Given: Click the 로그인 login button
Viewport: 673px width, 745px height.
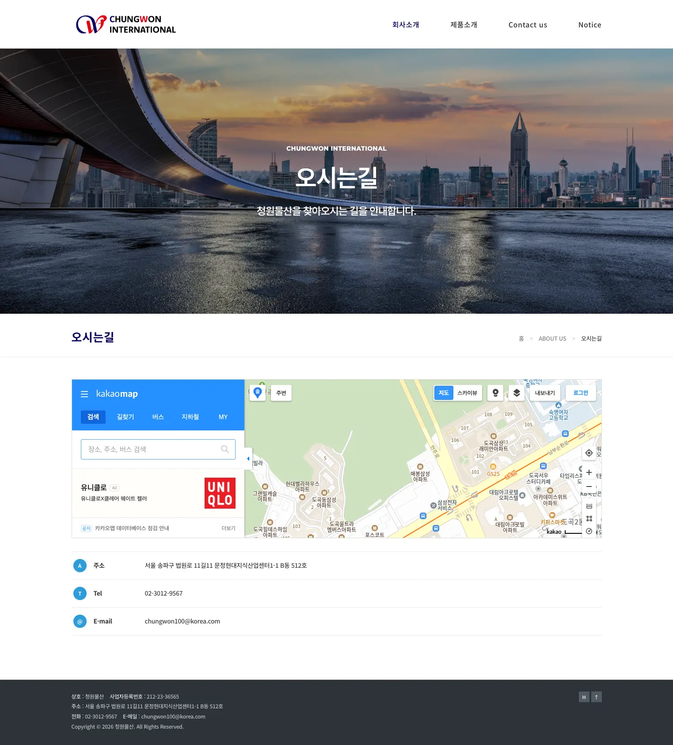Looking at the screenshot, I should point(581,393).
